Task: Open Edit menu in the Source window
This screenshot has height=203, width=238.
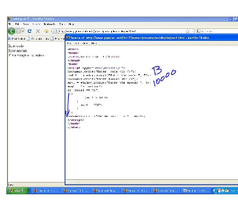Action: click(x=77, y=43)
